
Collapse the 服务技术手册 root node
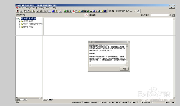point(17,19)
